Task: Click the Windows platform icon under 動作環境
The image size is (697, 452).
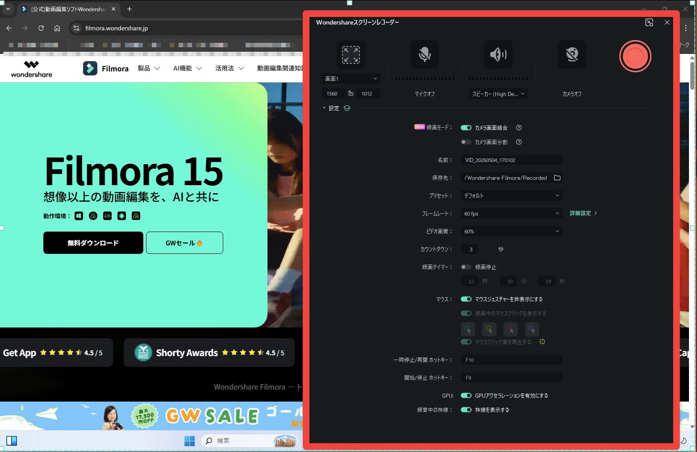Action: (x=79, y=216)
